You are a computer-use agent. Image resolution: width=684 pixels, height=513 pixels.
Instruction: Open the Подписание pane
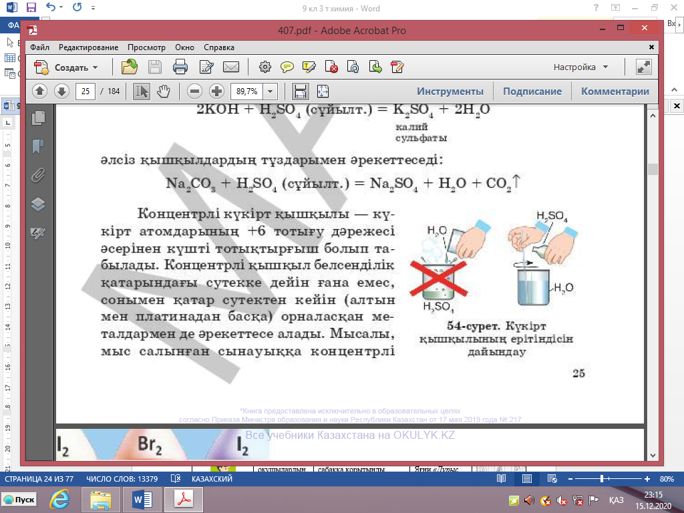click(532, 91)
